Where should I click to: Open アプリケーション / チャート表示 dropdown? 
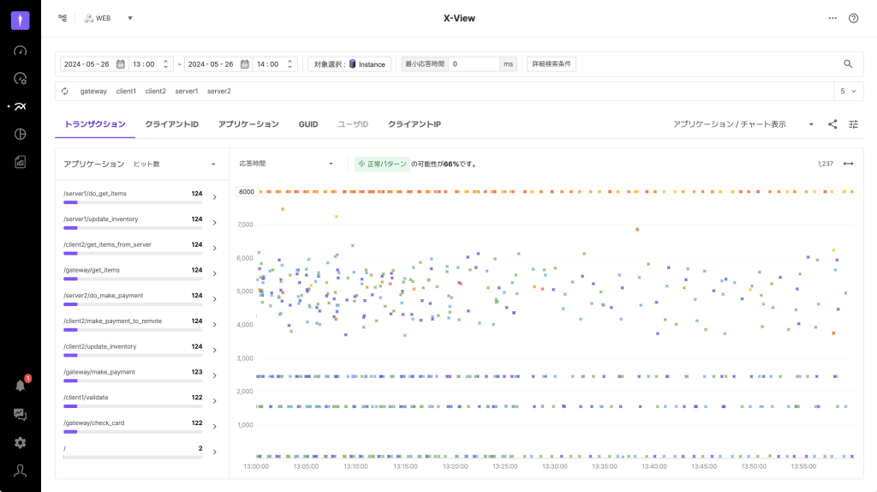point(743,124)
